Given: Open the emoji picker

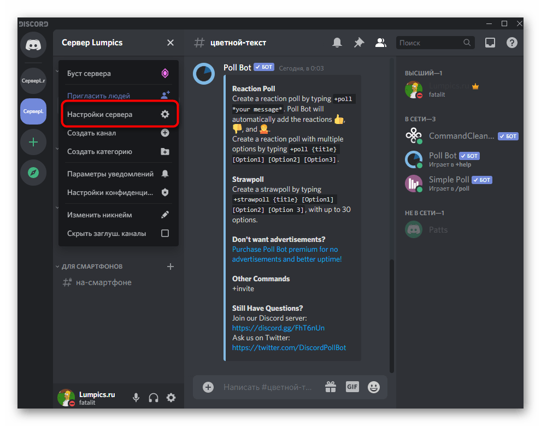Looking at the screenshot, I should click(374, 387).
